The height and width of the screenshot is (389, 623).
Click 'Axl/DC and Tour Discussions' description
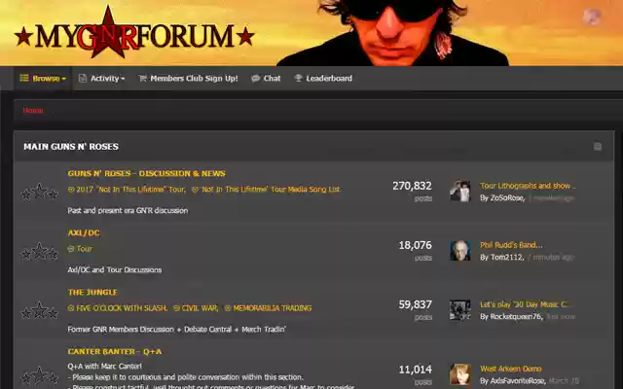(115, 270)
